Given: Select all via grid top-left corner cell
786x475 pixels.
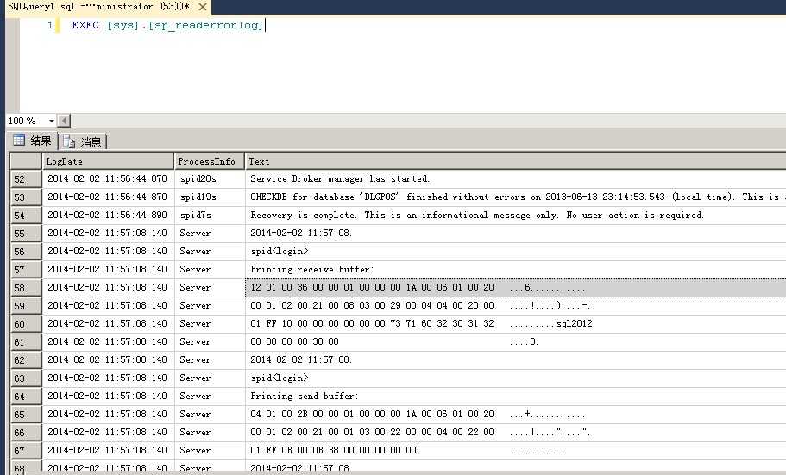Looking at the screenshot, I should coord(26,161).
